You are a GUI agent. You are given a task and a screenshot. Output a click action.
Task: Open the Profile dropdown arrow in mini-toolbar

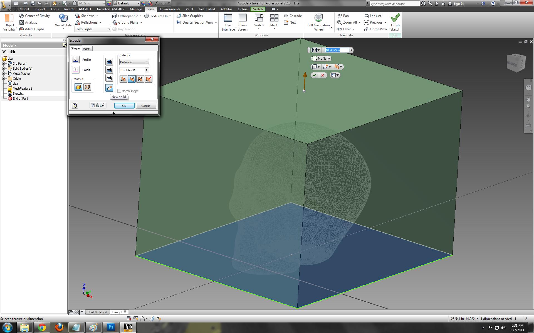tap(329, 59)
